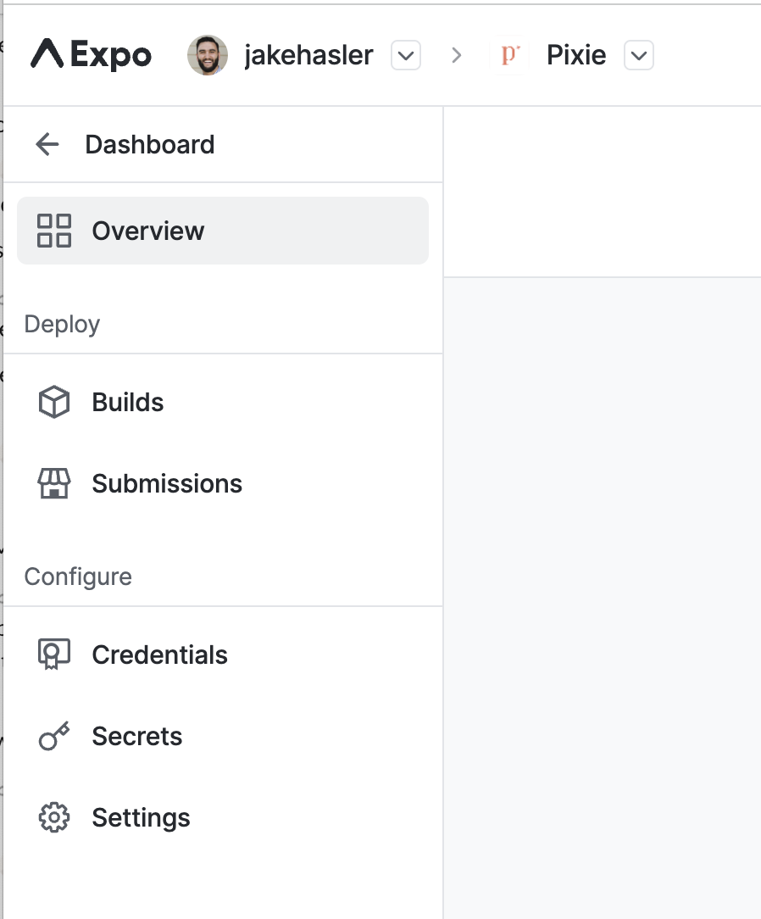Expand the jakehasler account dropdown

coord(406,56)
